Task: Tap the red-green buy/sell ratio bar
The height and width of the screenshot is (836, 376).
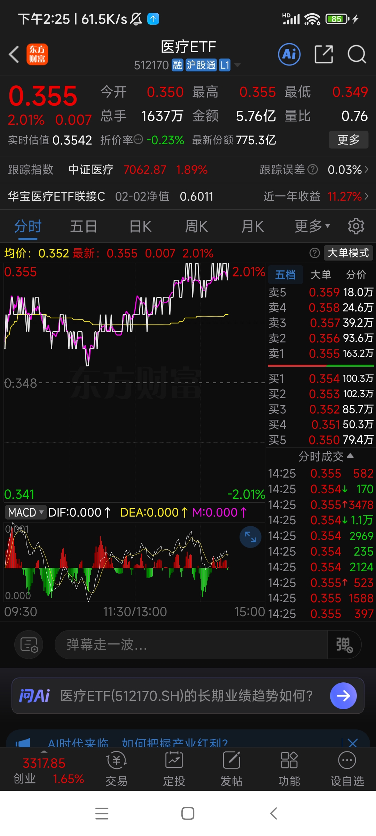Action: coord(321,366)
